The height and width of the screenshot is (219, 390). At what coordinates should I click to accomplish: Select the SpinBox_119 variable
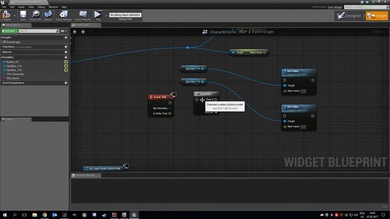(x=14, y=70)
